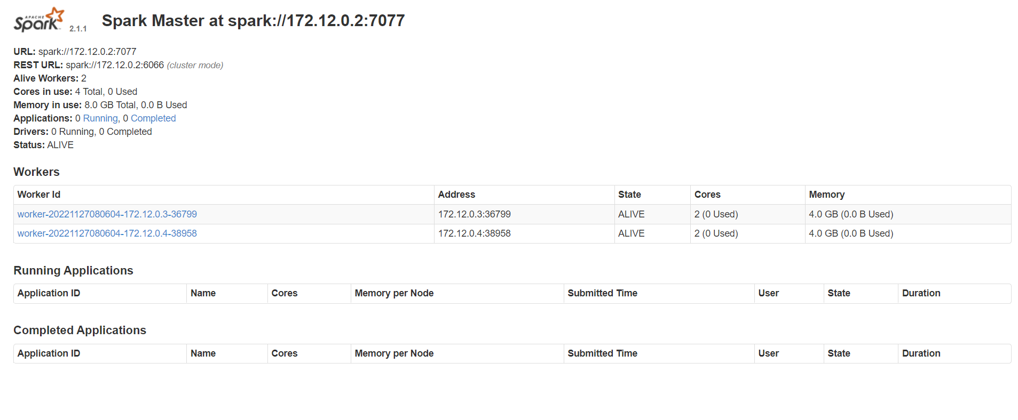The width and height of the screenshot is (1018, 420).
Task: Open the Completed applications link
Action: 153,118
